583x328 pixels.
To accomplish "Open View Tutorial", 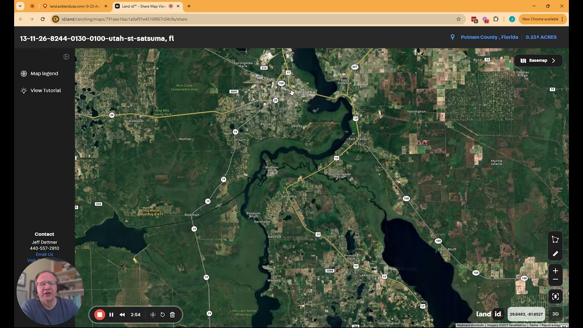I will pos(41,90).
